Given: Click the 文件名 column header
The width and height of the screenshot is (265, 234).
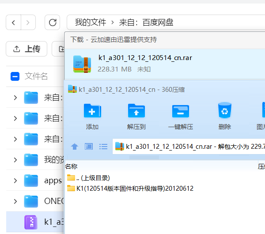Looking at the screenshot, I should tap(36, 76).
